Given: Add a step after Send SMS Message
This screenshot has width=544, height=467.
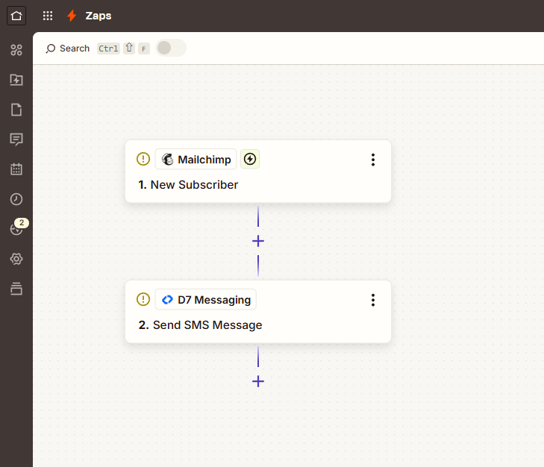Looking at the screenshot, I should (258, 381).
